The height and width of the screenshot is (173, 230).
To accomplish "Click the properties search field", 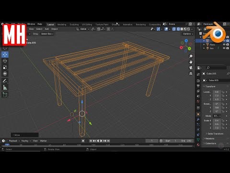I will click(x=216, y=68).
